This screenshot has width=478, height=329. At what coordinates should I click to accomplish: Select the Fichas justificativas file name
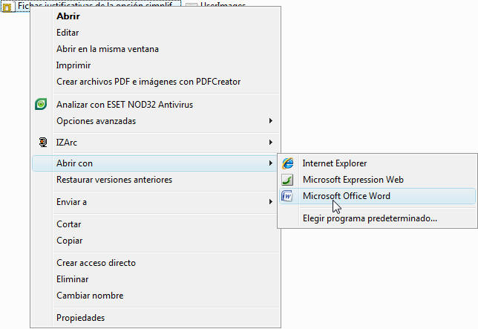pos(95,4)
